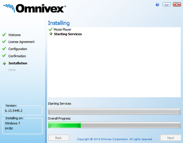Click version number 6.13.5449.2
The height and width of the screenshot is (143, 183).
tap(14, 111)
